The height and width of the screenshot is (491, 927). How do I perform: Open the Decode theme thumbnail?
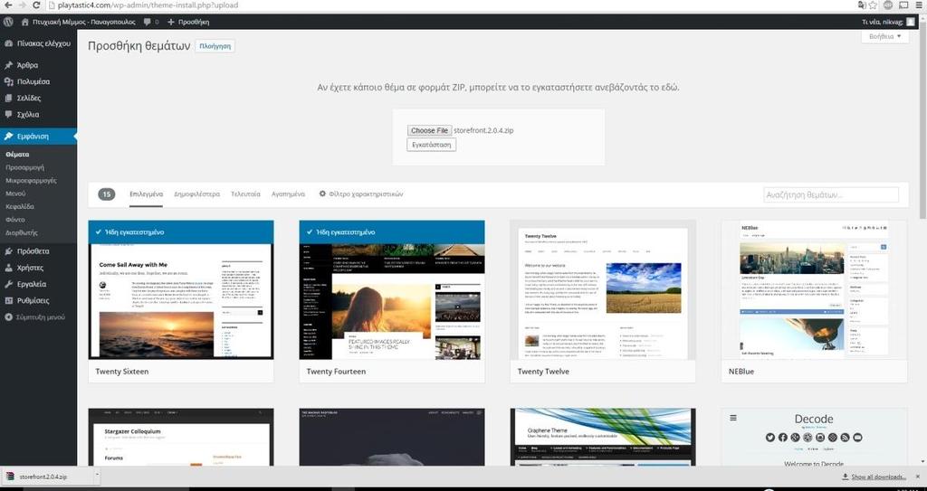point(814,438)
